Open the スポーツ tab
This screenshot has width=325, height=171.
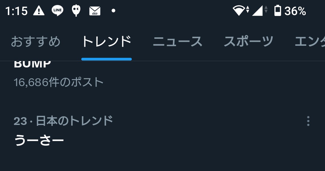click(248, 42)
